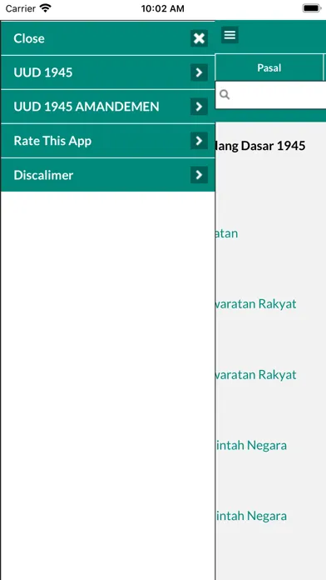The image size is (326, 580).
Task: Tap the search magnifier icon
Action: pyautogui.click(x=225, y=95)
